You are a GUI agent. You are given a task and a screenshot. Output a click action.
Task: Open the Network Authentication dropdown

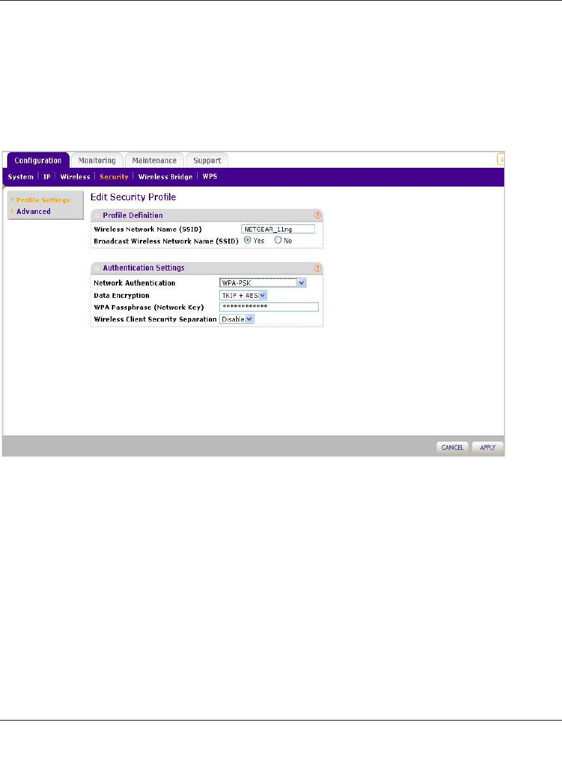263,283
